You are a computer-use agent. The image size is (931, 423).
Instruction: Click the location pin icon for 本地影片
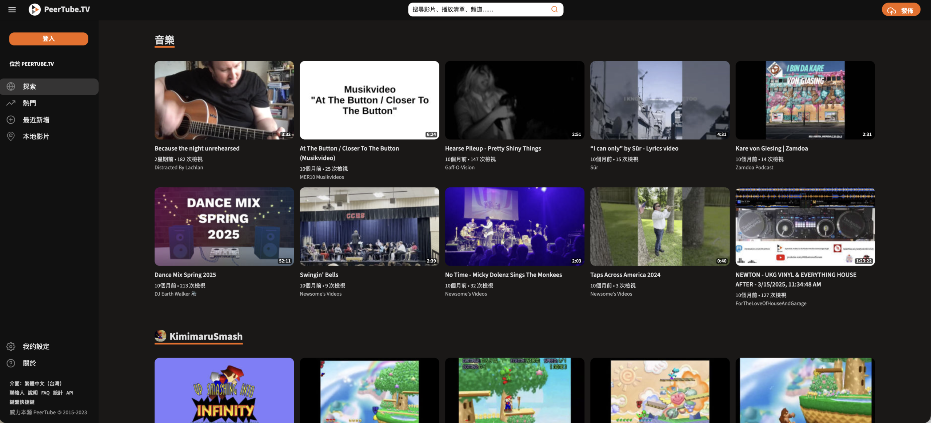click(x=11, y=136)
